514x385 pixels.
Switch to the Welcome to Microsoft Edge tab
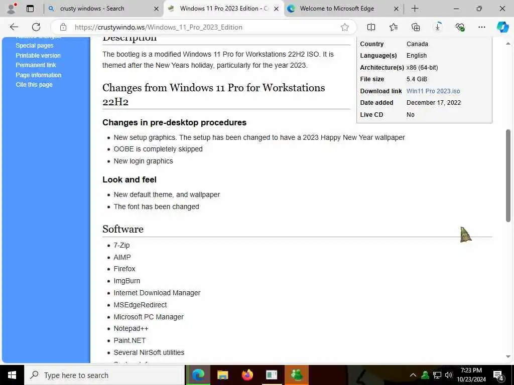[x=337, y=9]
